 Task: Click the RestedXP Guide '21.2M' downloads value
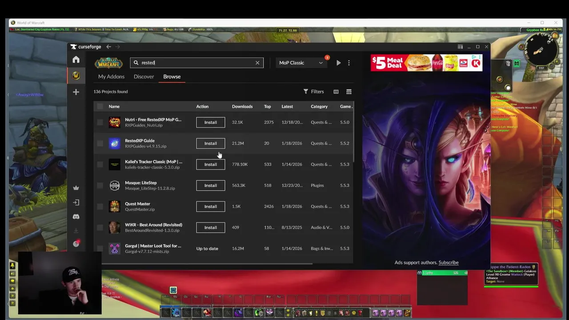tap(238, 143)
